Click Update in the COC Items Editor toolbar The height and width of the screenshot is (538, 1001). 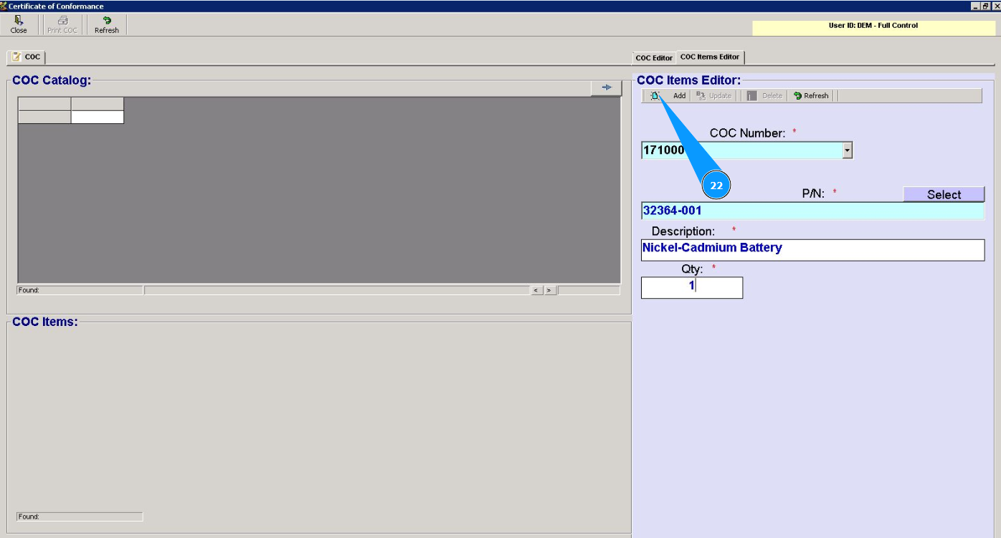point(714,95)
